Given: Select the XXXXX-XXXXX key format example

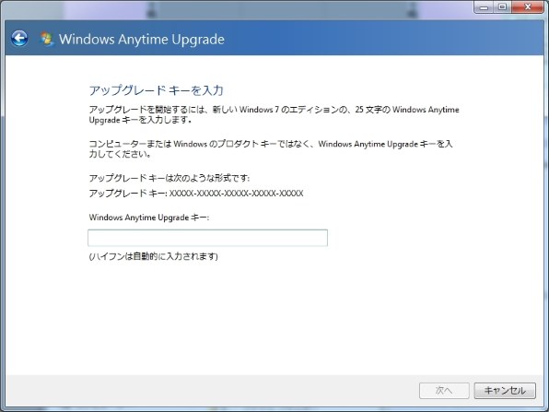Looking at the screenshot, I should (x=237, y=194).
